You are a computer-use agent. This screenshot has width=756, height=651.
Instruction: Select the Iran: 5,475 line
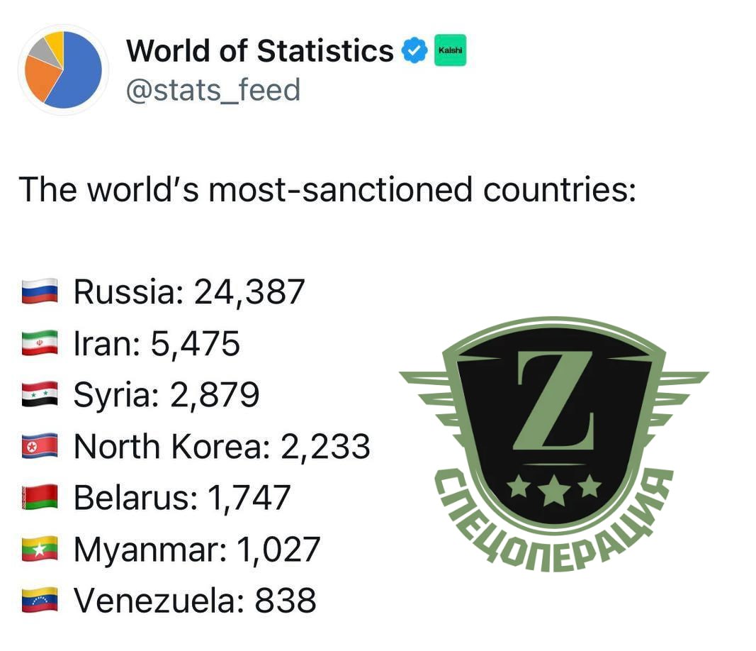coord(130,343)
